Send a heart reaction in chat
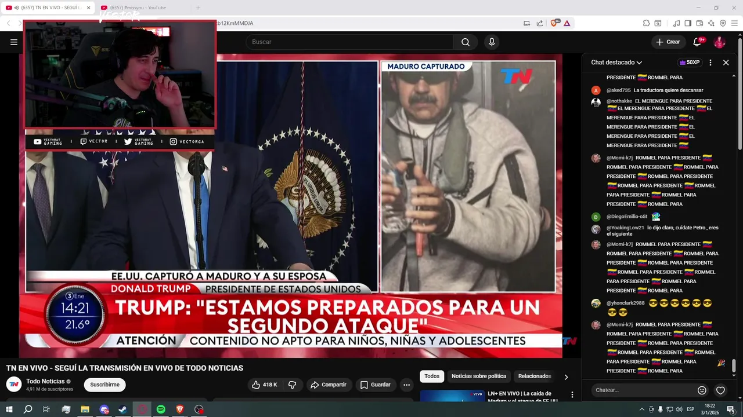The image size is (743, 417). tap(720, 390)
